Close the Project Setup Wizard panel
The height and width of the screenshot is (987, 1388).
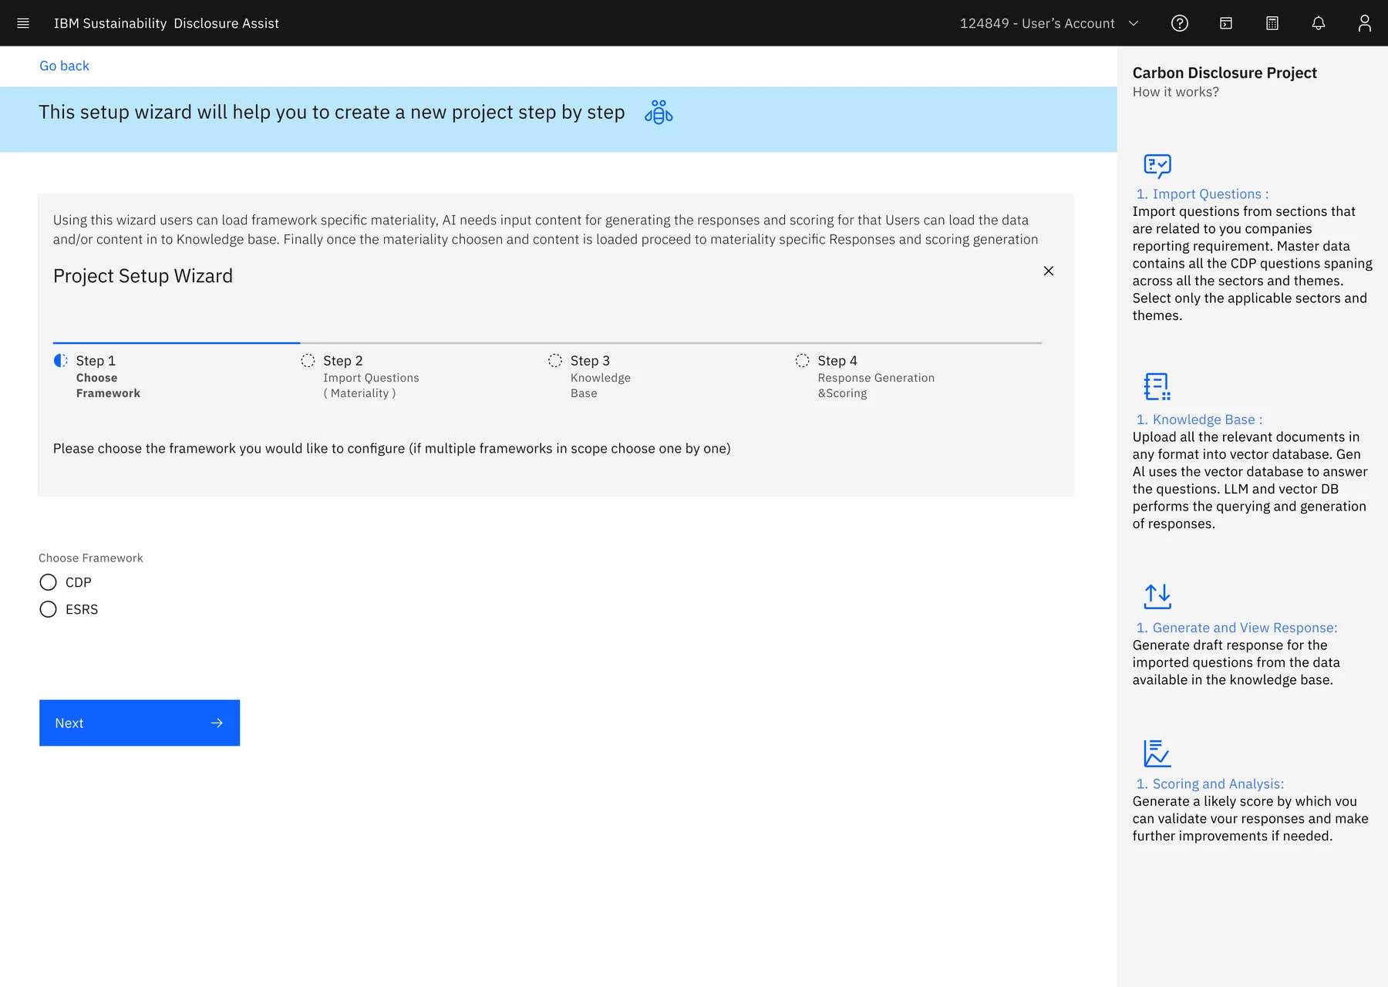(x=1049, y=271)
